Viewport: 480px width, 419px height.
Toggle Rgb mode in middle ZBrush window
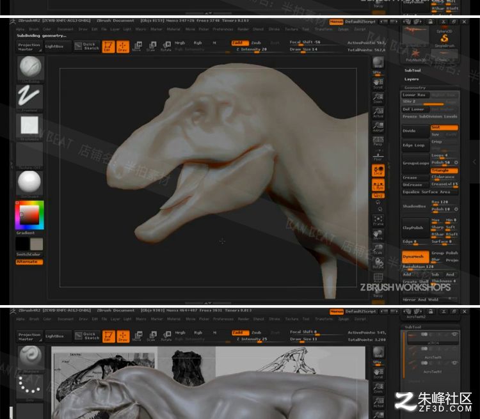(198, 43)
